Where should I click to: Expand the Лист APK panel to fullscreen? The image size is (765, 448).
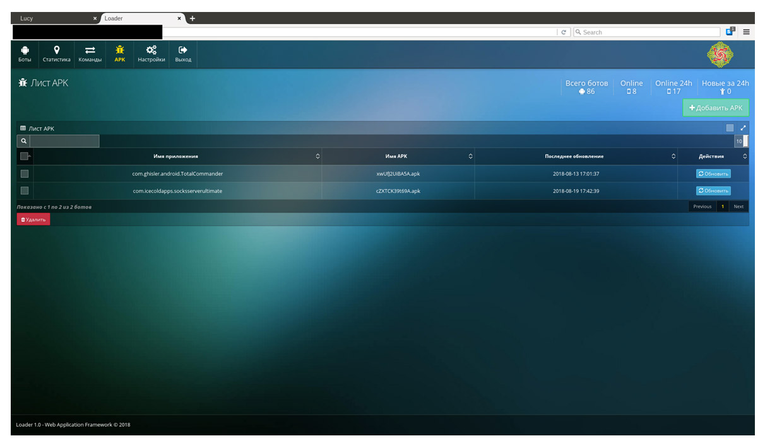pos(743,128)
